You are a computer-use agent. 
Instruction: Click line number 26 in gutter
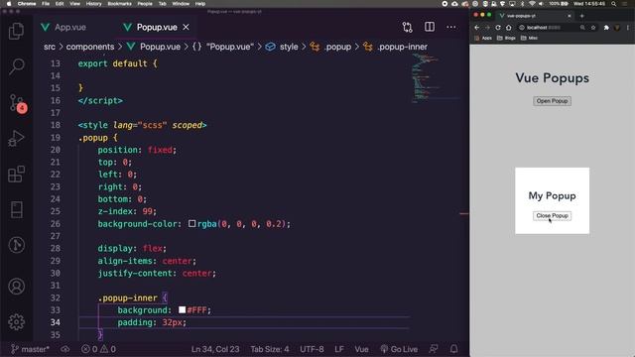tap(56, 224)
